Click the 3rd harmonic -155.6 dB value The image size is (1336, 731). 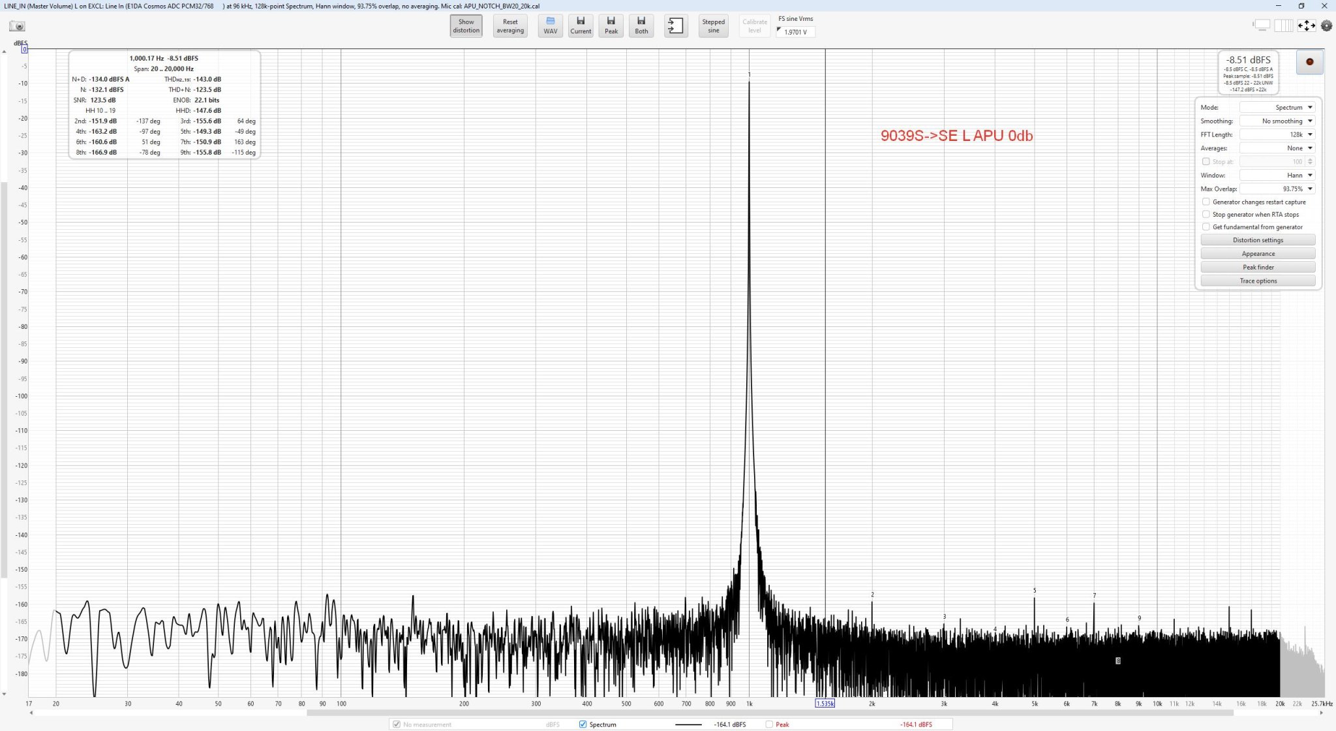[x=207, y=121]
